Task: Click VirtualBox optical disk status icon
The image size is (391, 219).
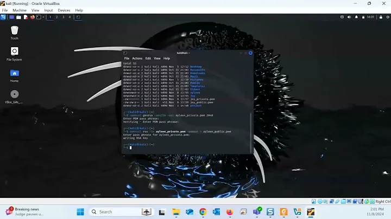Action: (x=320, y=201)
